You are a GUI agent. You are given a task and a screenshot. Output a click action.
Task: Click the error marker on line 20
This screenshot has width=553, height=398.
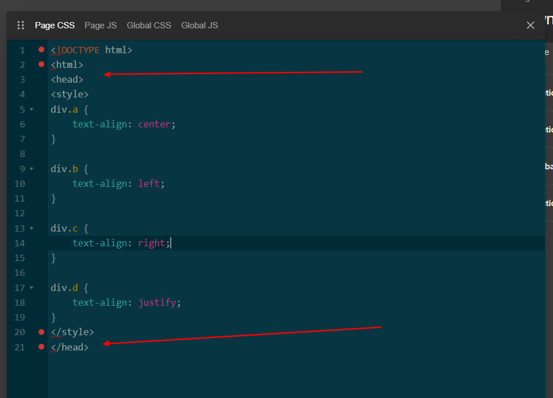(x=41, y=332)
